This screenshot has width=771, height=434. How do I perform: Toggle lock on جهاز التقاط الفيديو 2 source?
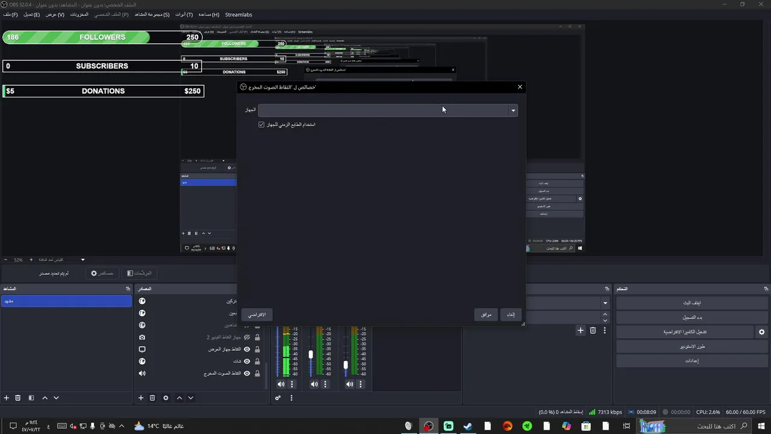pyautogui.click(x=257, y=337)
